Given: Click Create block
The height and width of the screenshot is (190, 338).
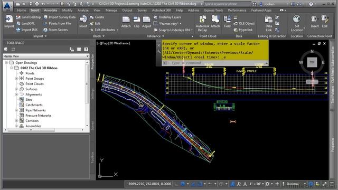Looking at the screenshot, I should click(97, 17).
